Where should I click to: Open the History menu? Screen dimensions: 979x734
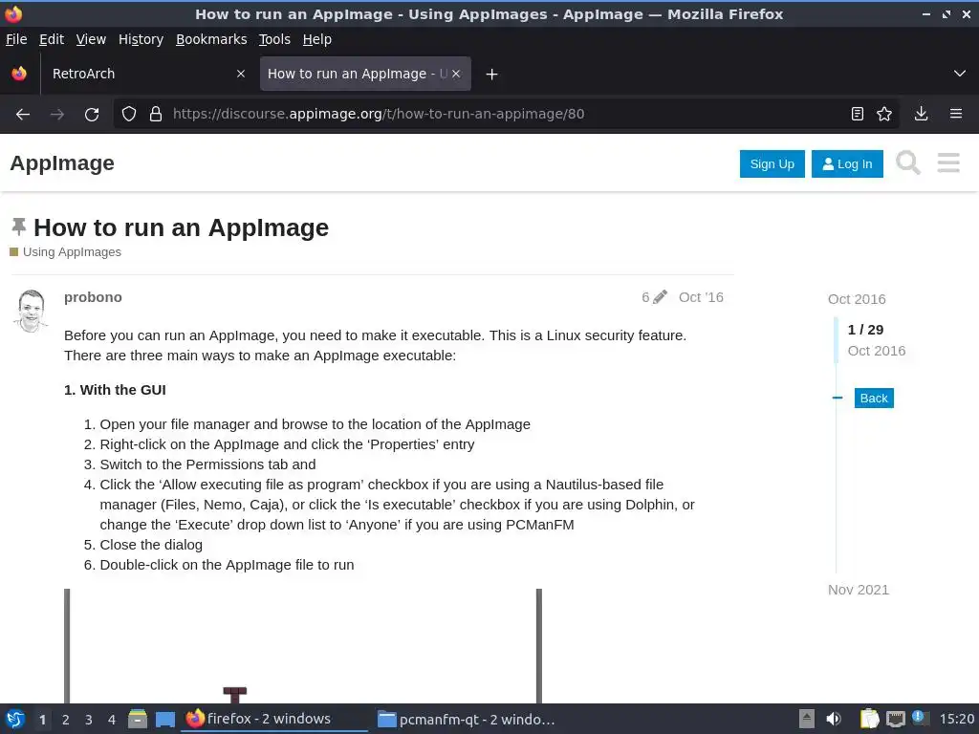141,39
